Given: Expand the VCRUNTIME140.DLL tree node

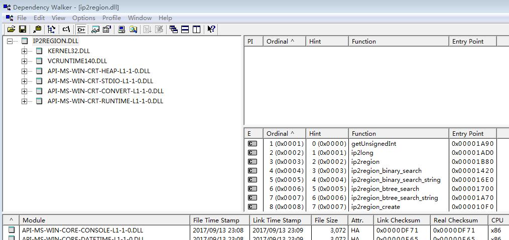Looking at the screenshot, I should click(x=24, y=61).
